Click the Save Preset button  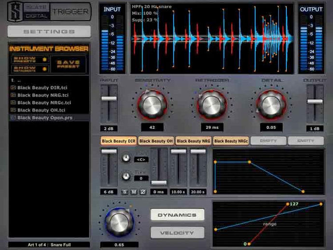[68, 64]
